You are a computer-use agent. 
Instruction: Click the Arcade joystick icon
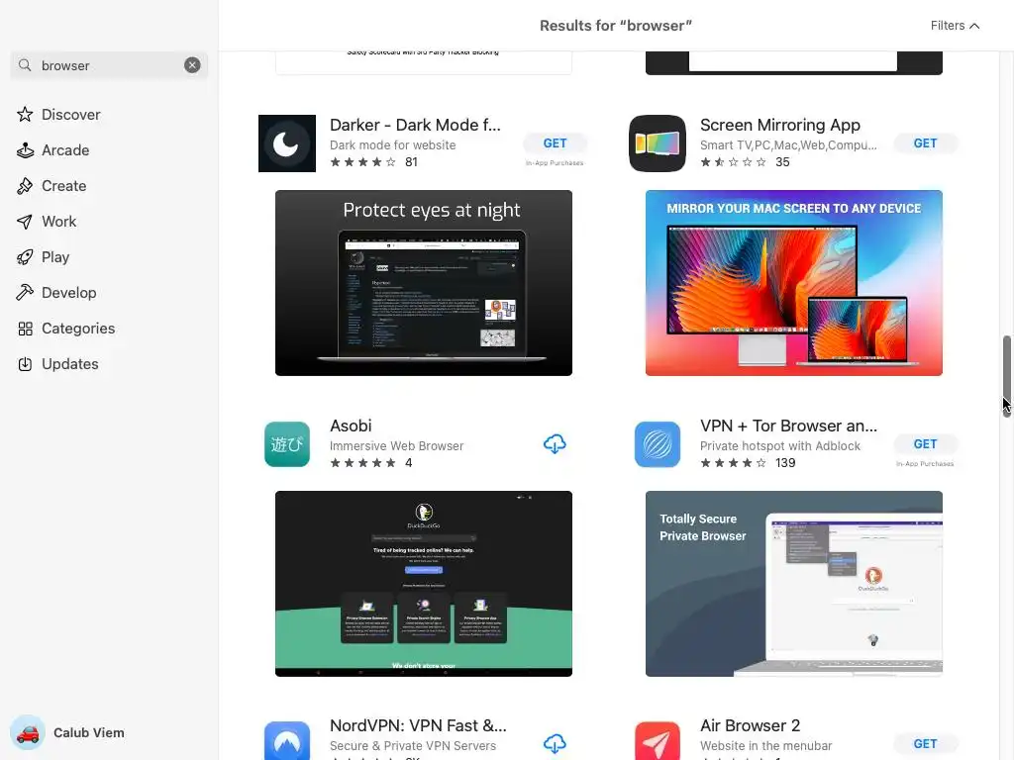coord(25,150)
